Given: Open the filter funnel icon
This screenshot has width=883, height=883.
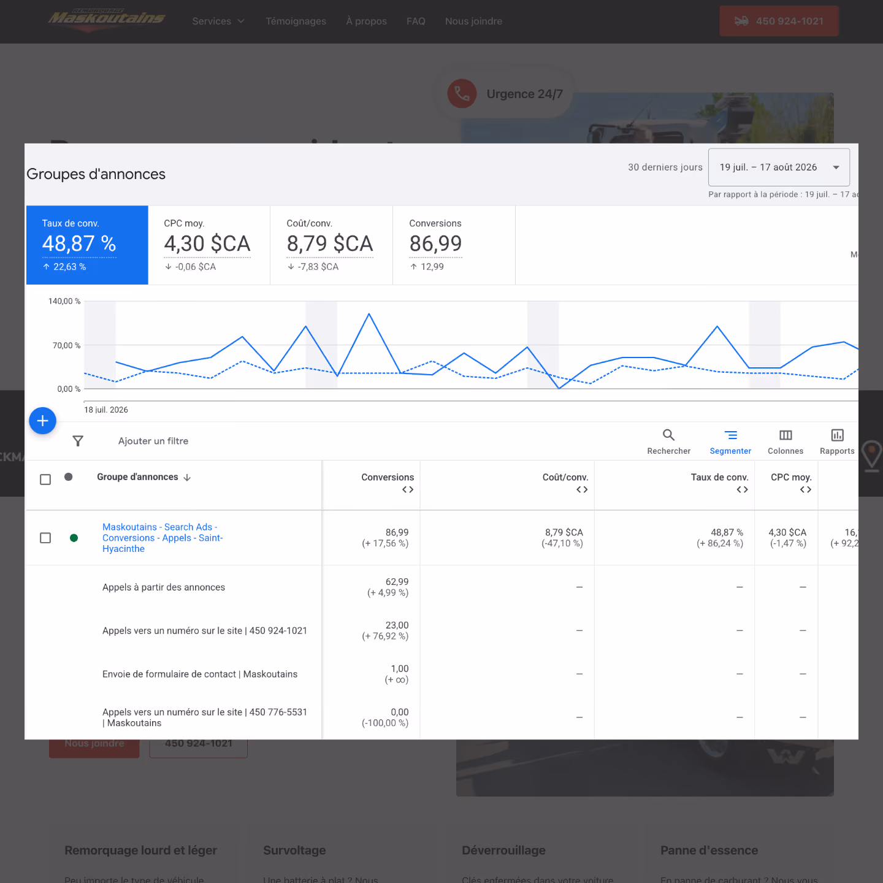Looking at the screenshot, I should click(x=78, y=441).
